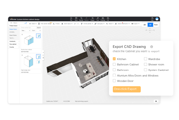This screenshot has height=120, width=179.
Task: Switch to the Roam view tab
Action: 155,25
